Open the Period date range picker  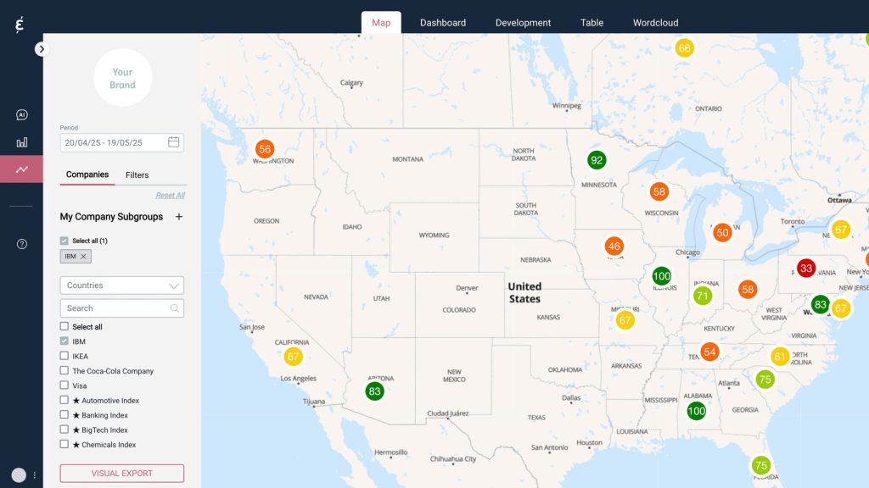114,142
